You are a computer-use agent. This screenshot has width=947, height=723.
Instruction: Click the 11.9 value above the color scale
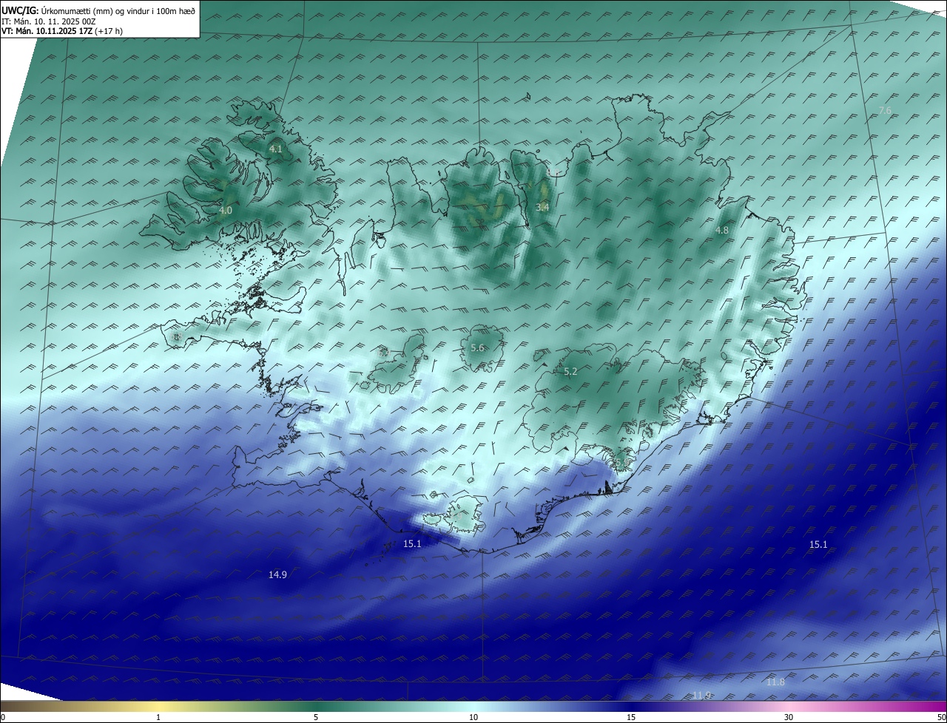pos(701,695)
